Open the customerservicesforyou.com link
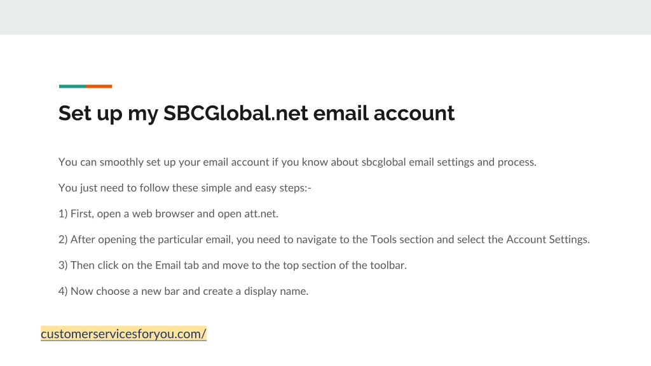Image resolution: width=651 pixels, height=366 pixels. coord(123,334)
